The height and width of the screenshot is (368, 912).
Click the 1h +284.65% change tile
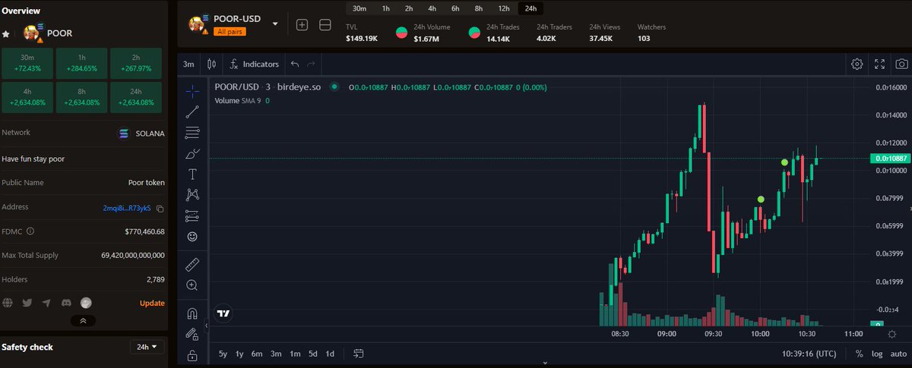[x=81, y=62]
